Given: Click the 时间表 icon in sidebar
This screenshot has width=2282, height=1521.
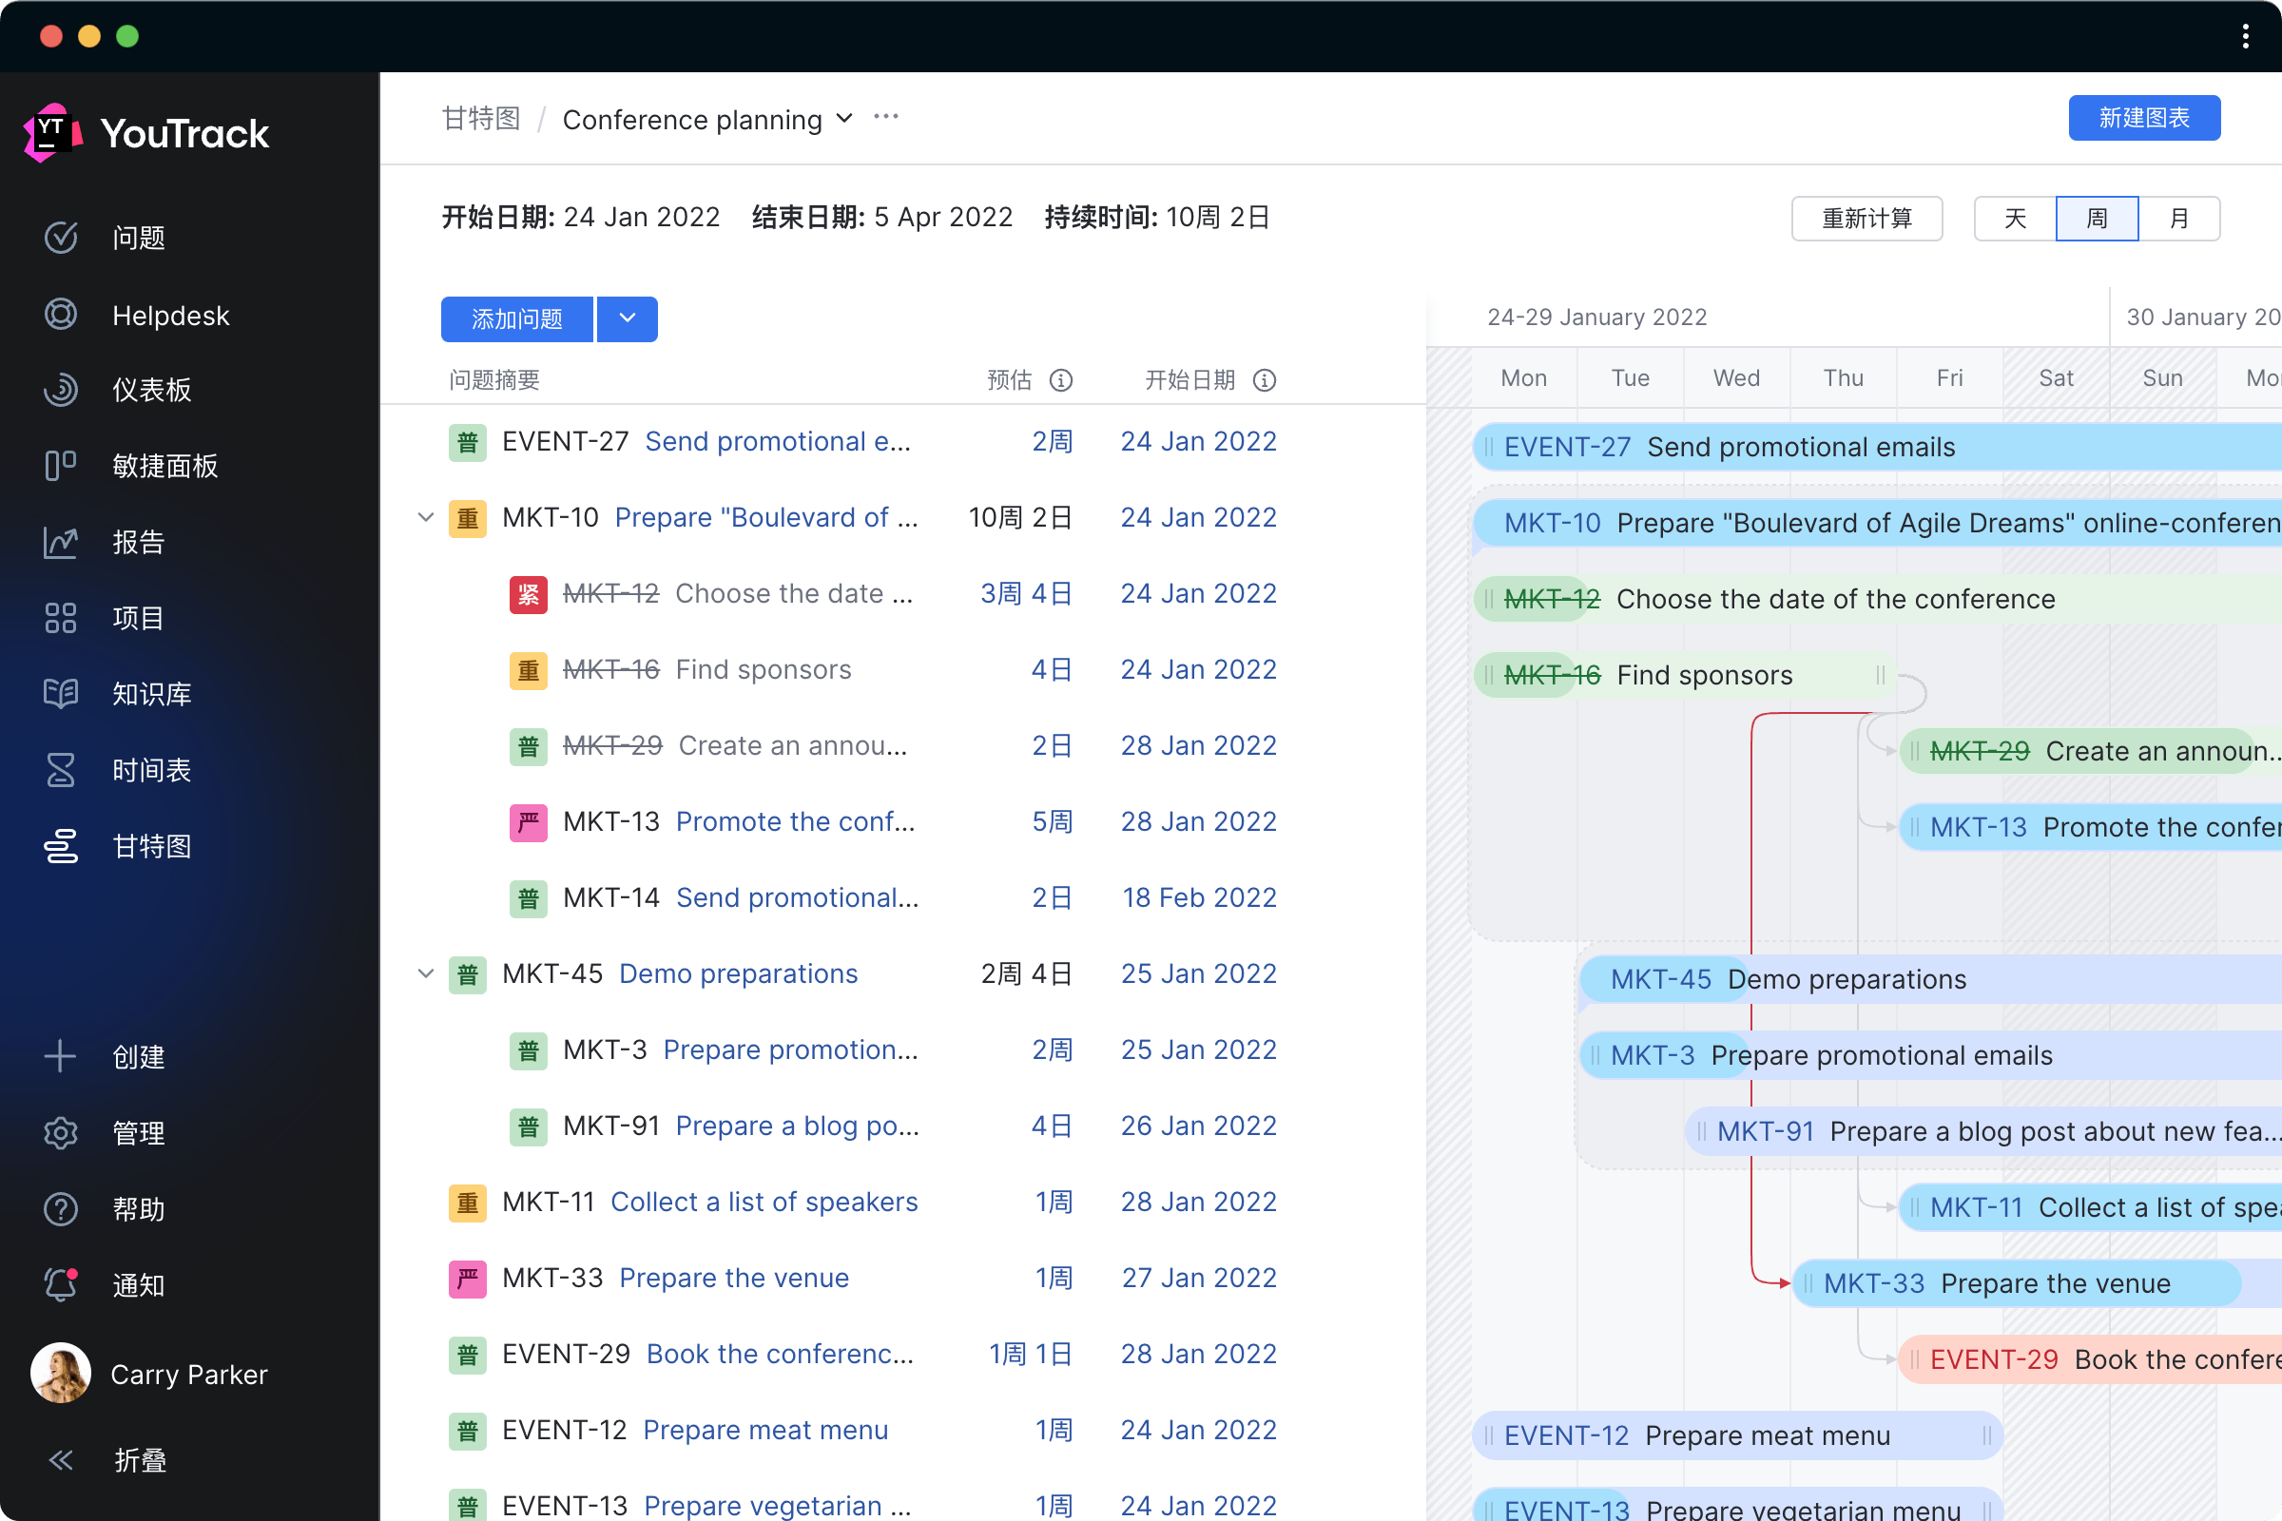Looking at the screenshot, I should [58, 767].
